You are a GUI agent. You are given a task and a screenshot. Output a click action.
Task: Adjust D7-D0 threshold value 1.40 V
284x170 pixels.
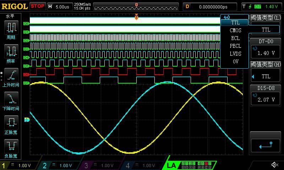[266, 53]
